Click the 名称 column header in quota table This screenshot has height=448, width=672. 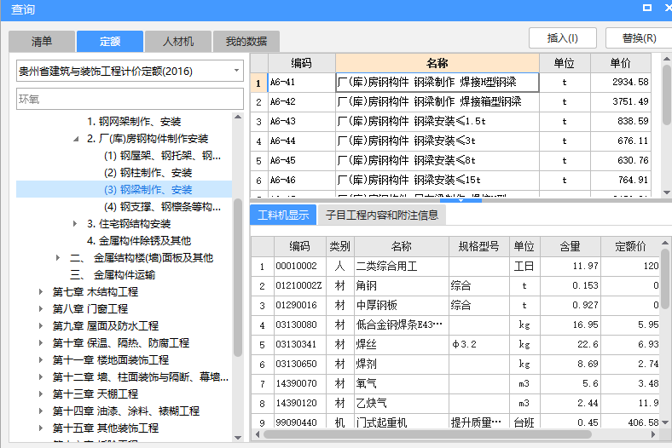click(x=437, y=63)
